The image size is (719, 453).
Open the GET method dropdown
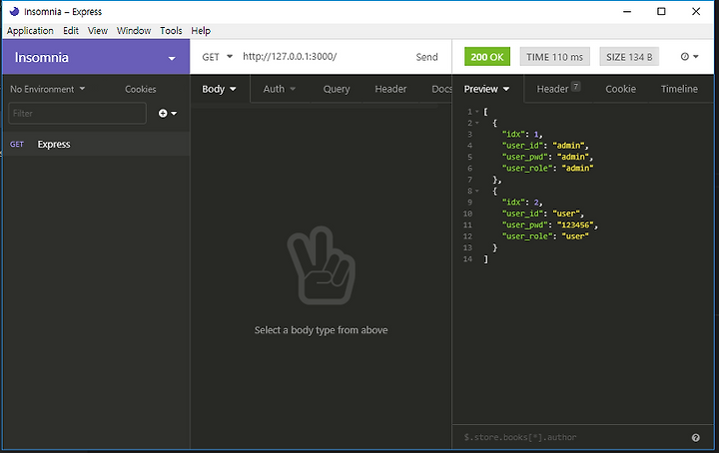pos(218,57)
